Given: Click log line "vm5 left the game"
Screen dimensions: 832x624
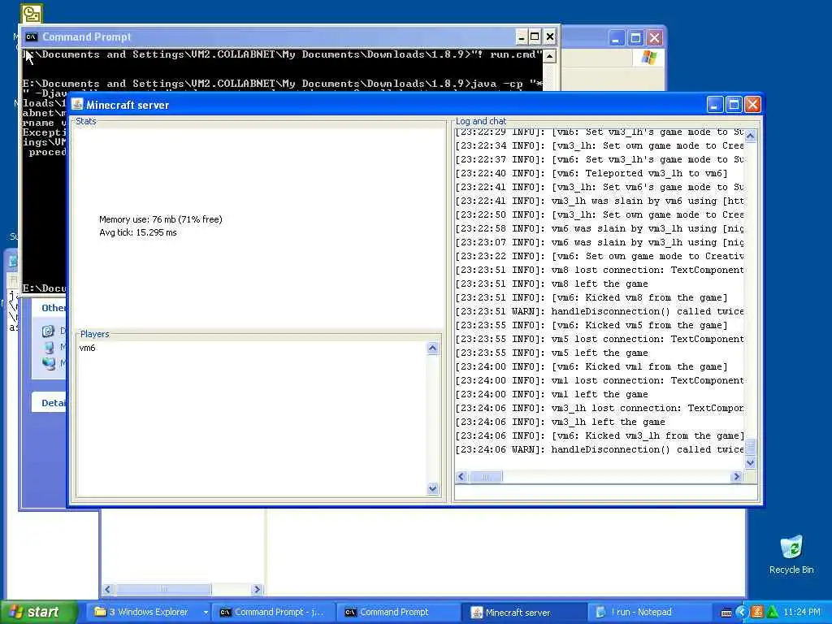Looking at the screenshot, I should [x=552, y=353].
